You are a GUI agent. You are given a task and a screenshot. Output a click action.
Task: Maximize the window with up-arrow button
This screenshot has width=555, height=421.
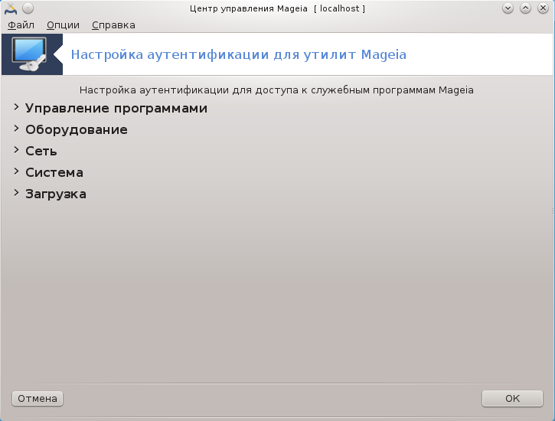[525, 8]
